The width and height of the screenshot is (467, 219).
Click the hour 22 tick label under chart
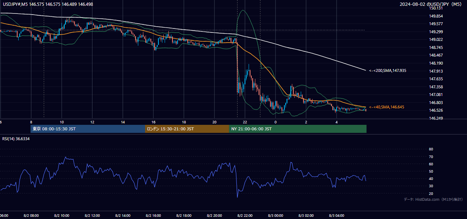(245, 122)
